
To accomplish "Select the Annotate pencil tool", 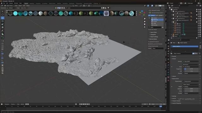I will (x=3, y=31).
